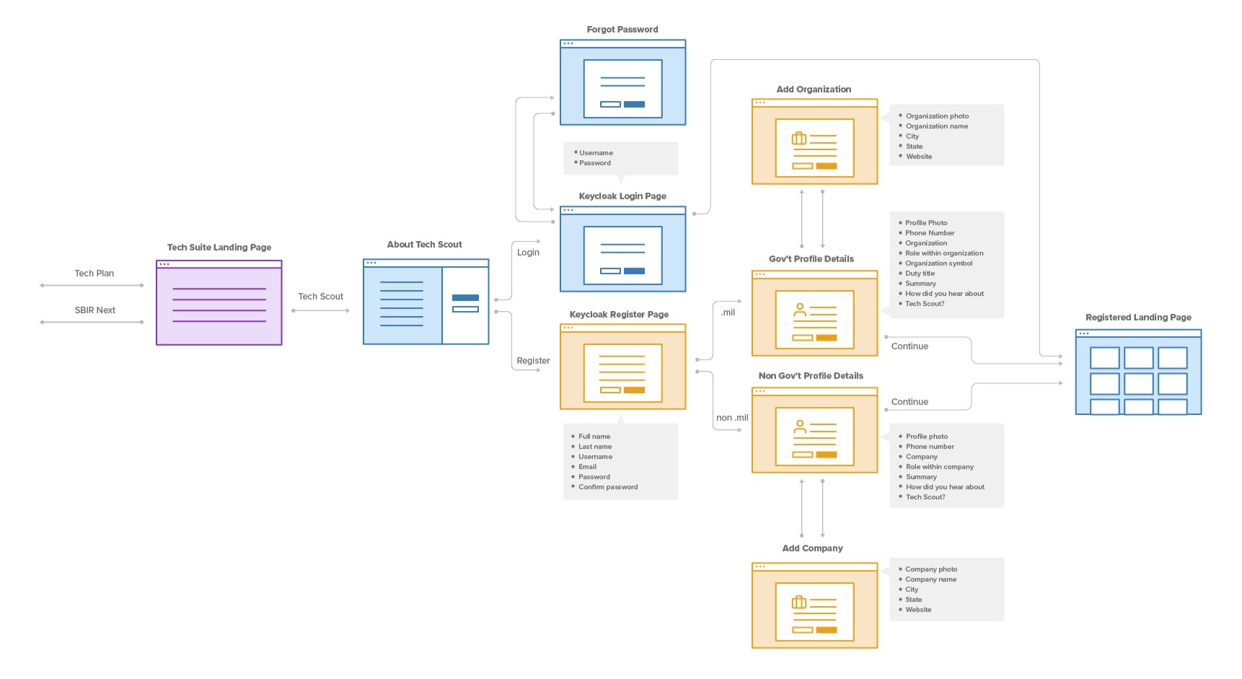This screenshot has height=679, width=1242.
Task: Click the "Duty title" bullet
Action: point(920,273)
